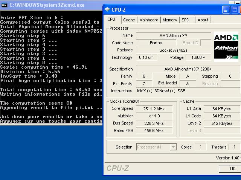Screen dimensions: 241x180
Task: Click 'The computation seems OK' line in cmd
Action: (36, 103)
